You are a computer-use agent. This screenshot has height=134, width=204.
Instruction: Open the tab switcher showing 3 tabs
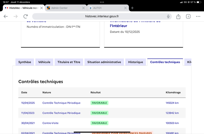pyautogui.click(x=188, y=16)
